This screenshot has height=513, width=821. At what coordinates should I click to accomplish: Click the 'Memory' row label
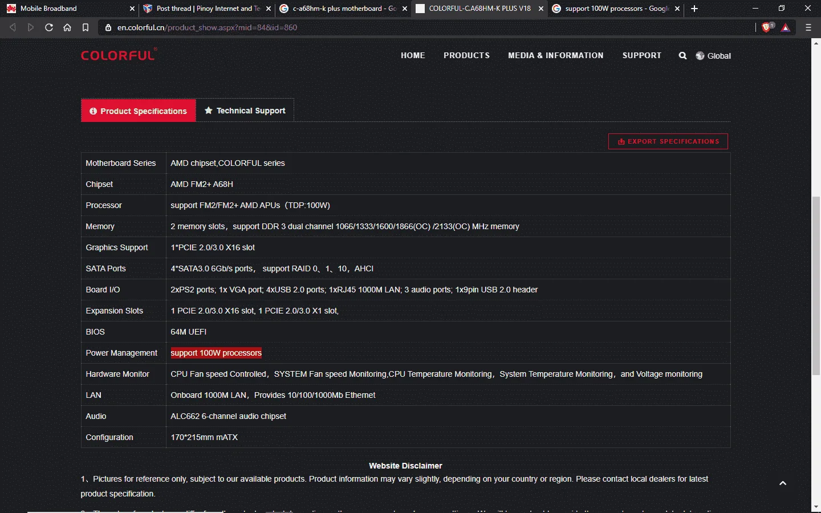[100, 226]
